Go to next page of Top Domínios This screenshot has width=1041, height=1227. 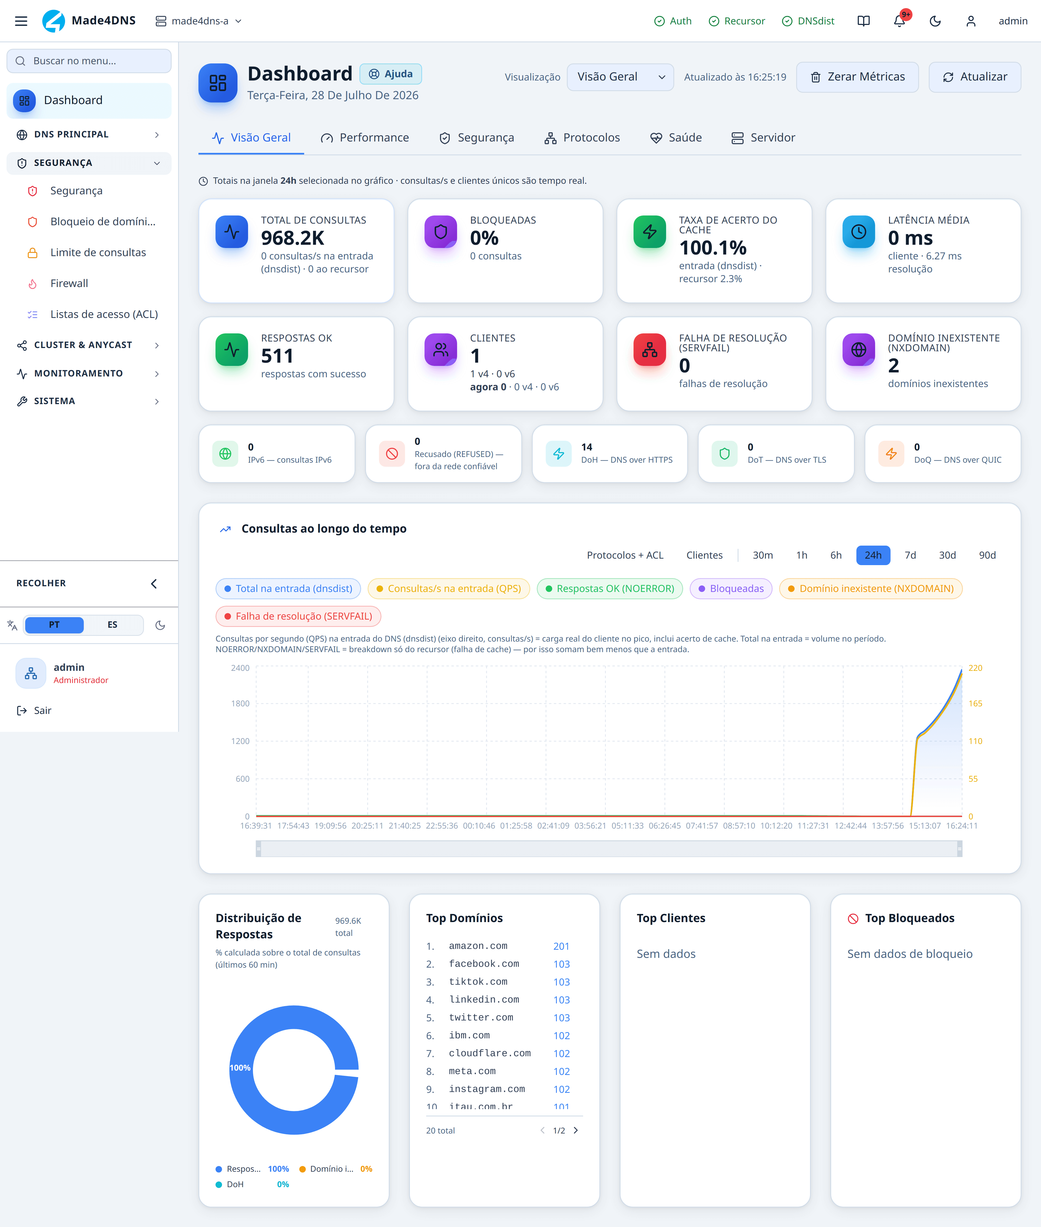(576, 1131)
